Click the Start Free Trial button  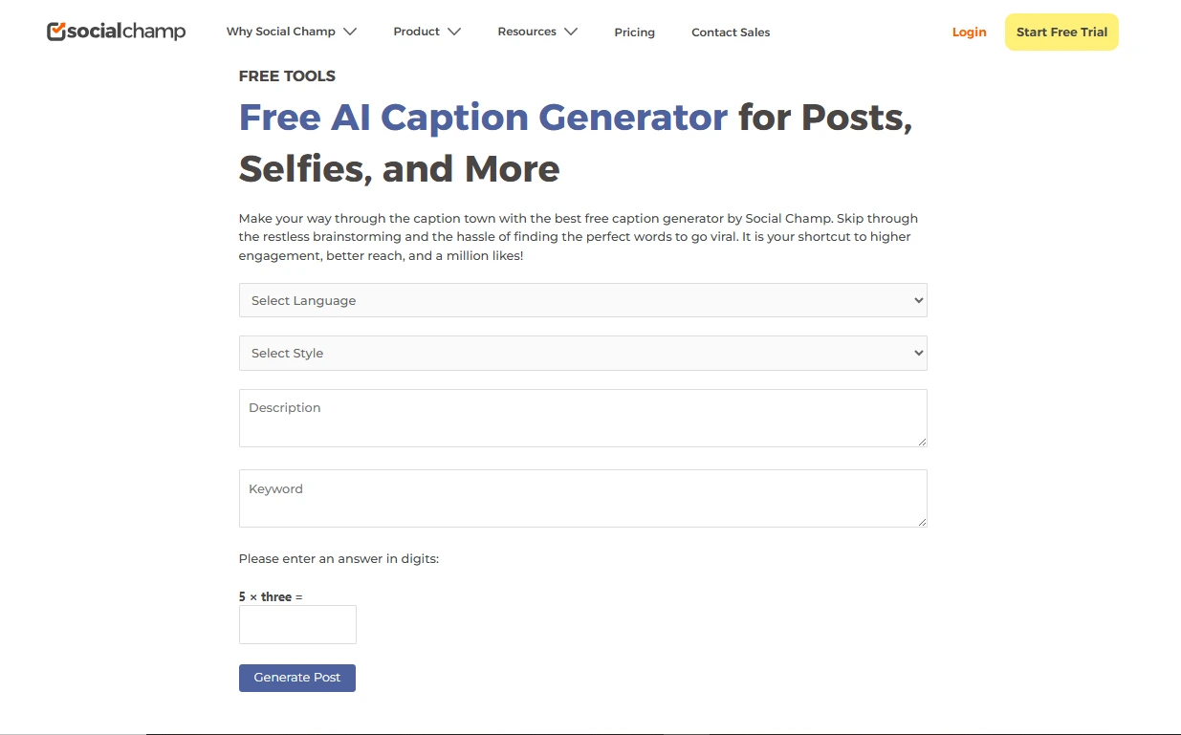click(1061, 32)
